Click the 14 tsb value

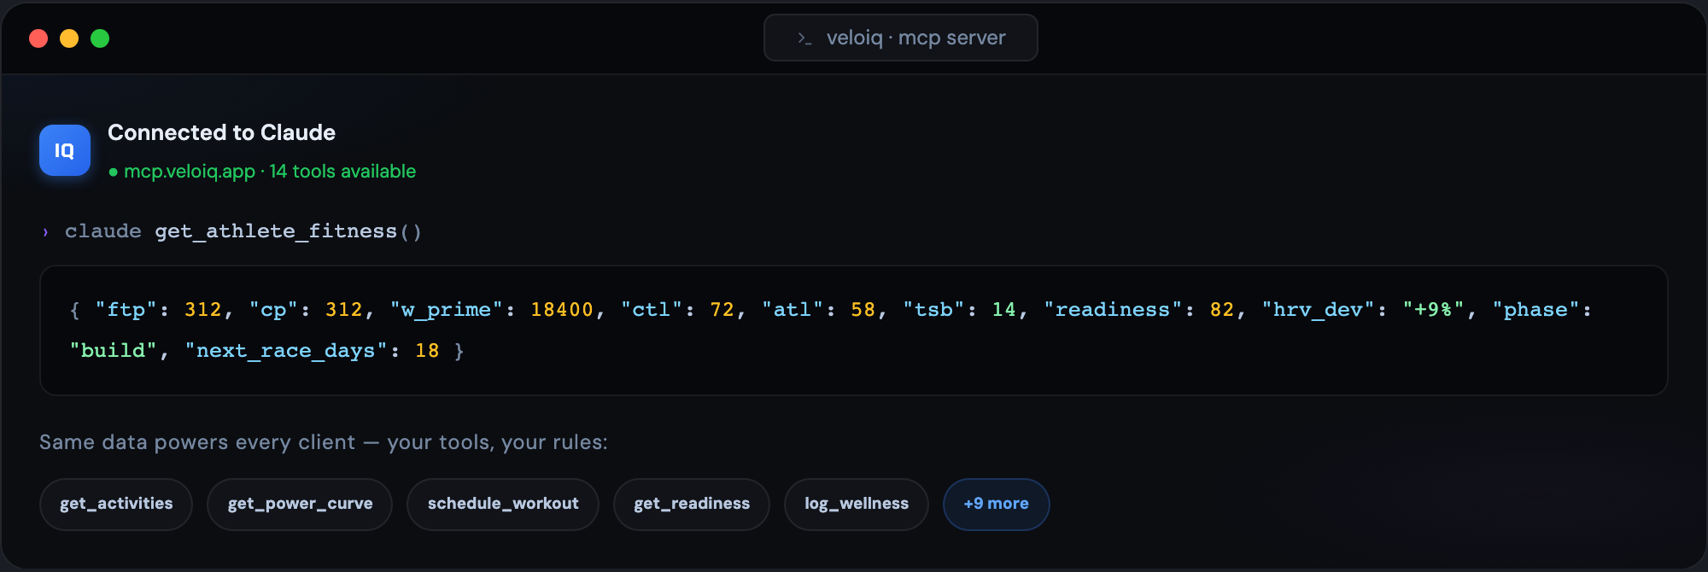(x=1004, y=310)
